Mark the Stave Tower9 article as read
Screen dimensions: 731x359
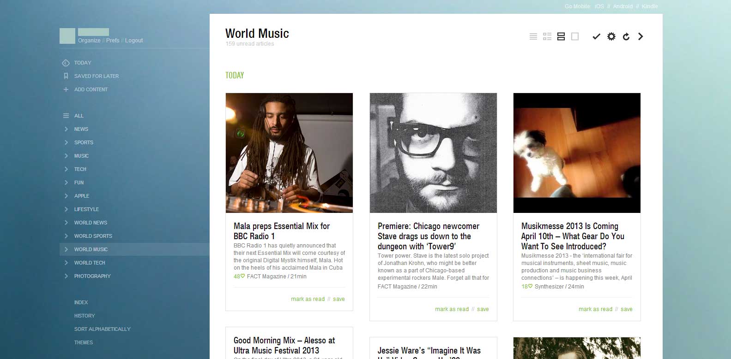pyautogui.click(x=452, y=309)
